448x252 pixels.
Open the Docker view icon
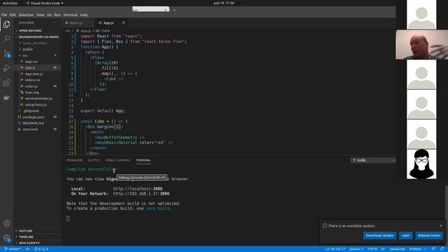pos(6,98)
